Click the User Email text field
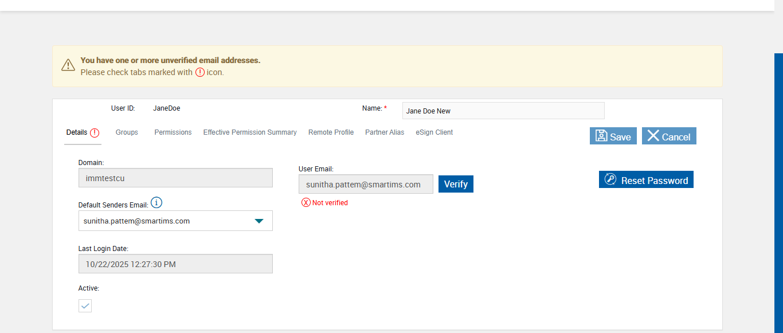Viewport: 783px width, 333px height. click(x=366, y=184)
